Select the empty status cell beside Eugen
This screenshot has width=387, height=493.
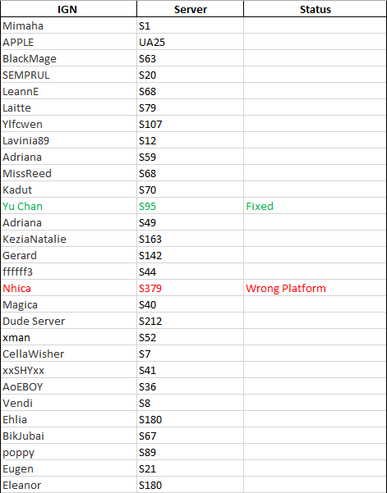(315, 468)
